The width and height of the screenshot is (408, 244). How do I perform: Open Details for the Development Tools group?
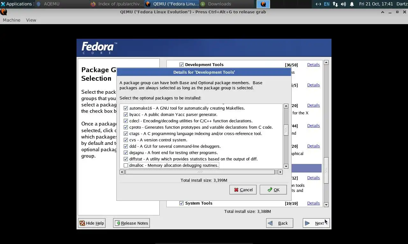click(x=313, y=64)
